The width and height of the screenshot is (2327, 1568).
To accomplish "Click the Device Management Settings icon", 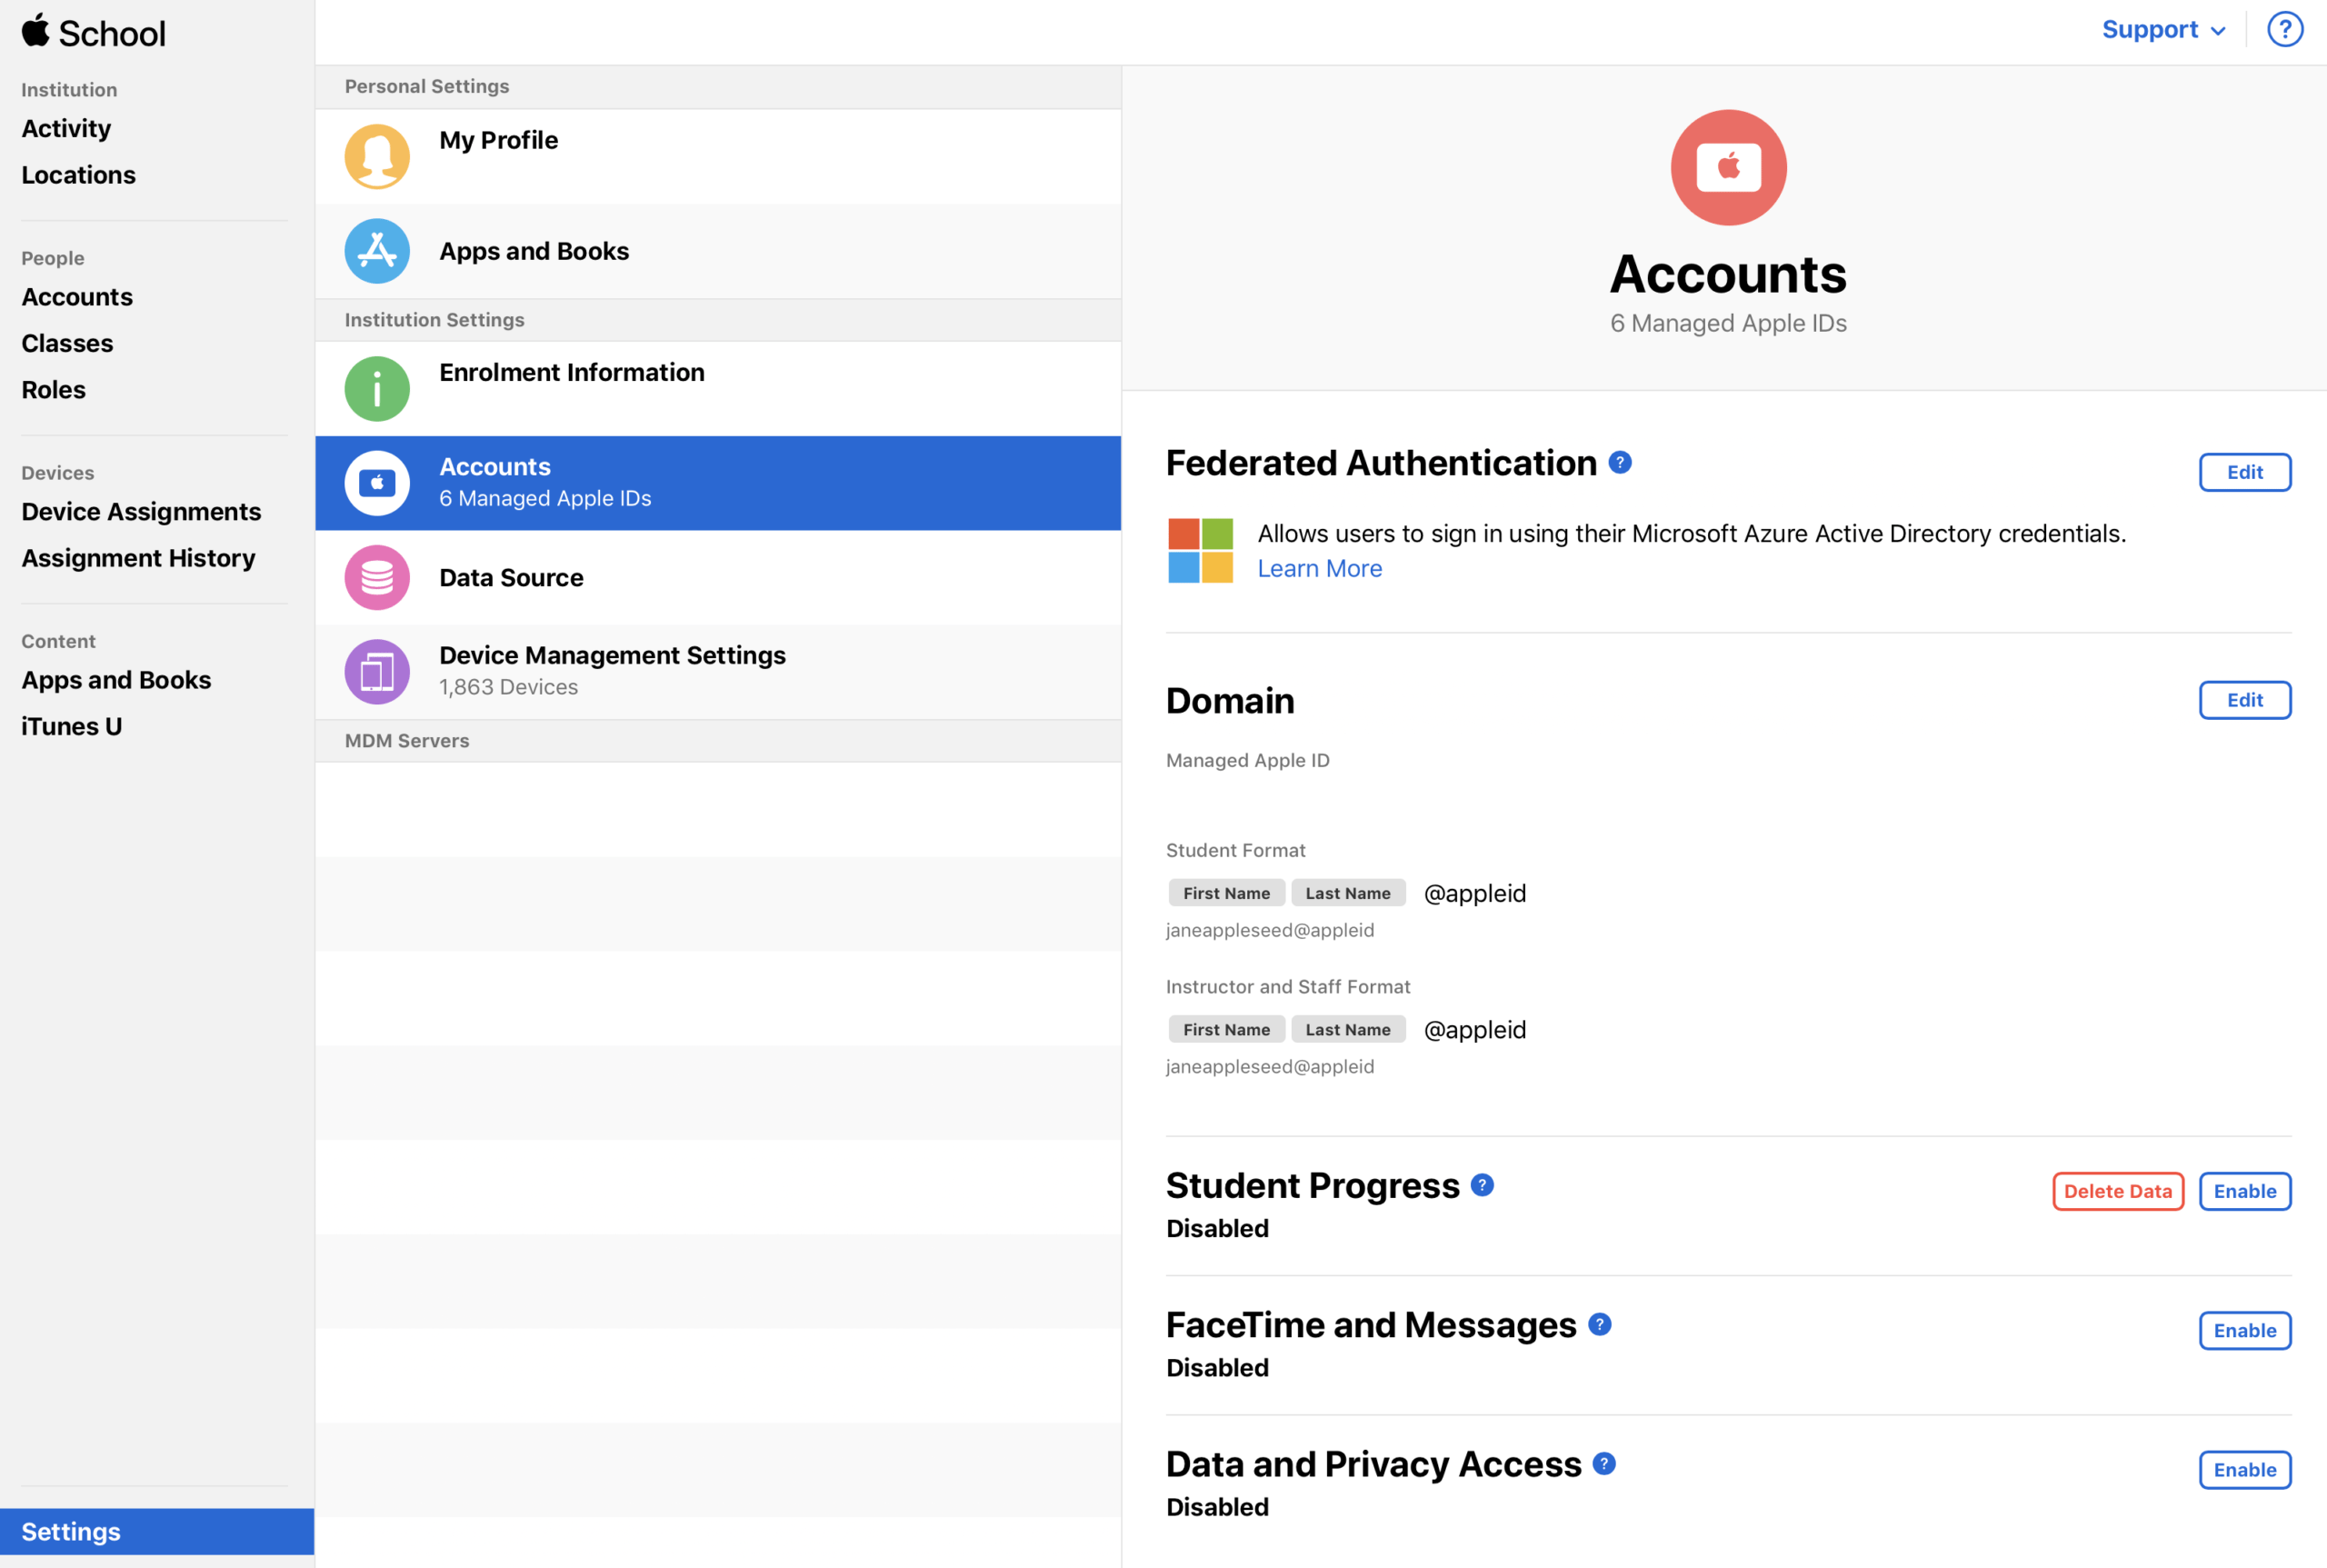I will (x=376, y=670).
